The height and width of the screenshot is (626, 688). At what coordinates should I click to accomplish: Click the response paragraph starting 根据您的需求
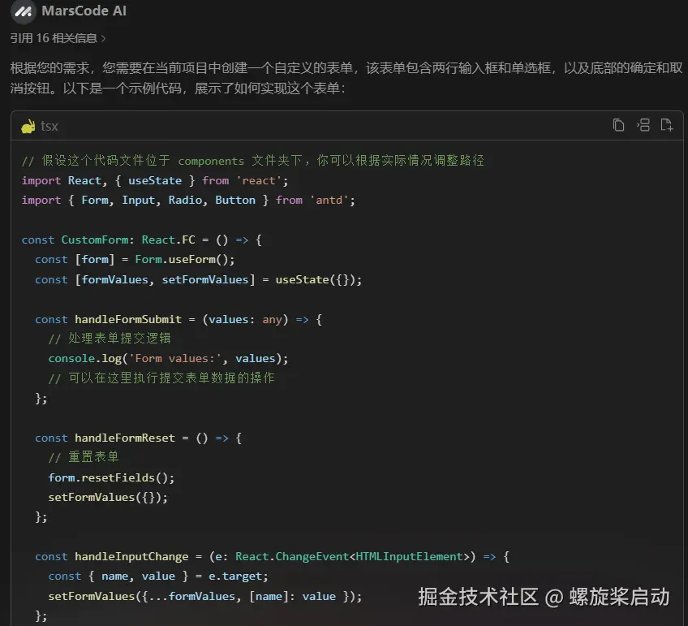pyautogui.click(x=346, y=78)
